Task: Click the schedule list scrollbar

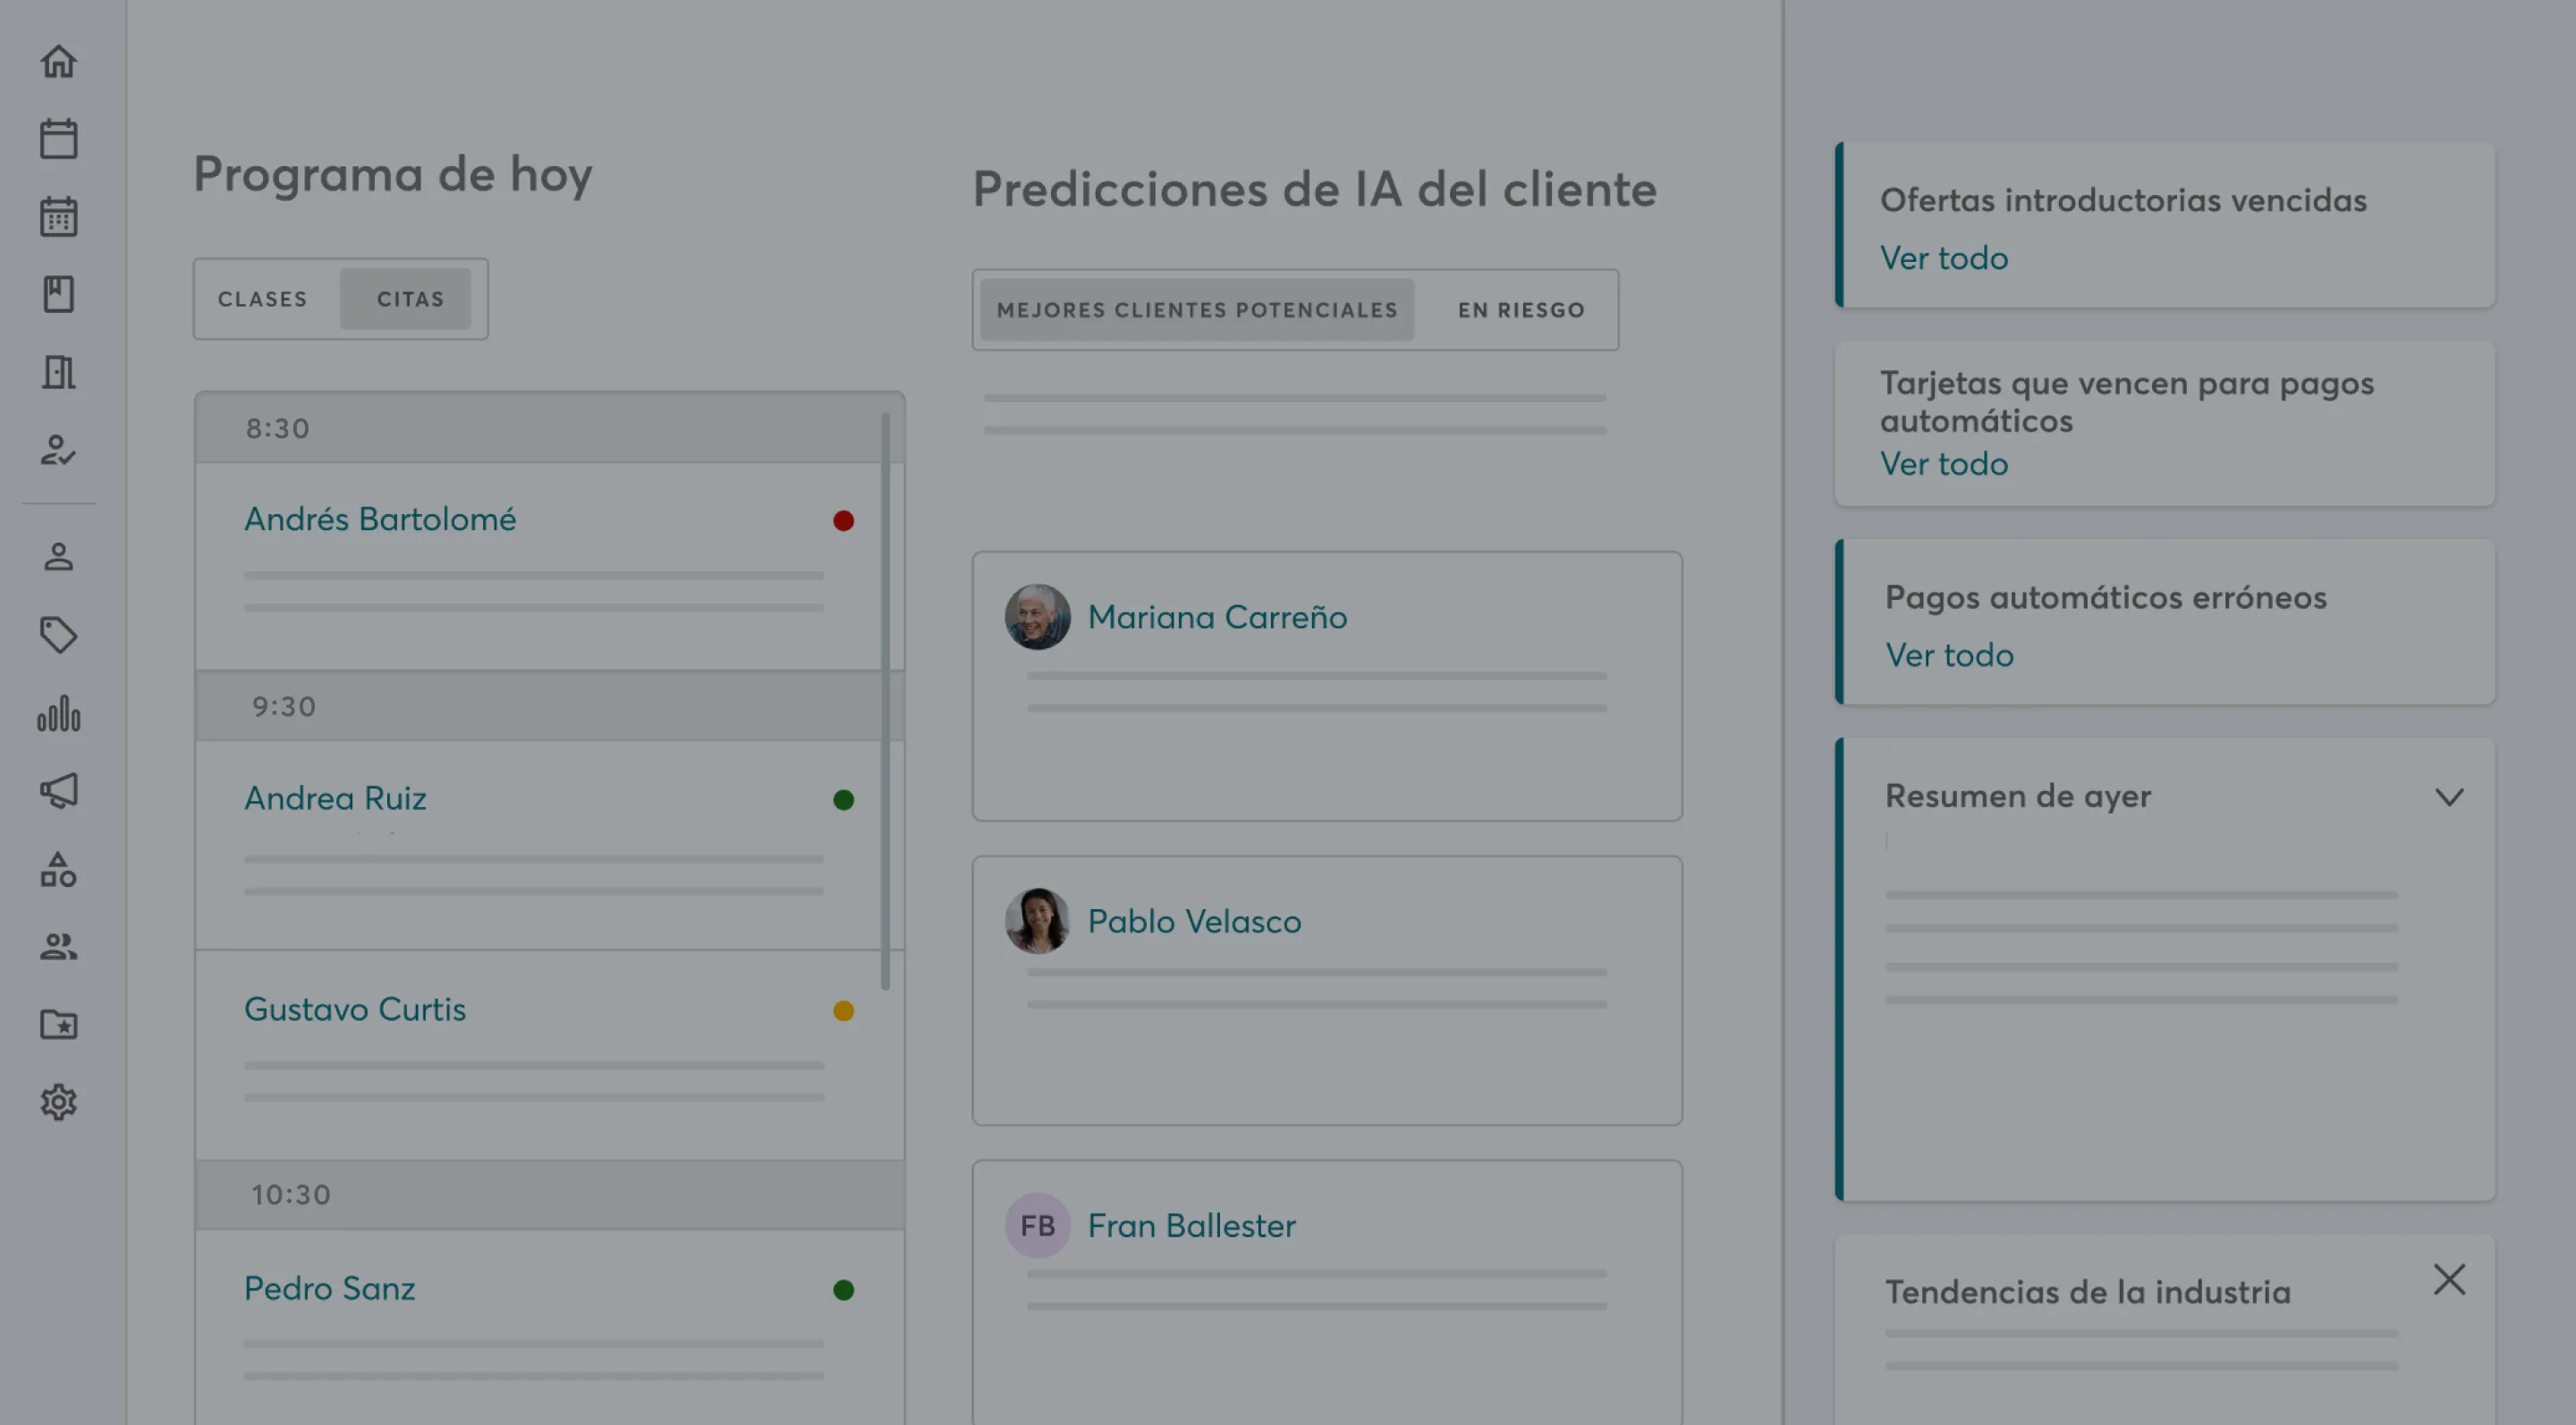Action: tap(885, 699)
